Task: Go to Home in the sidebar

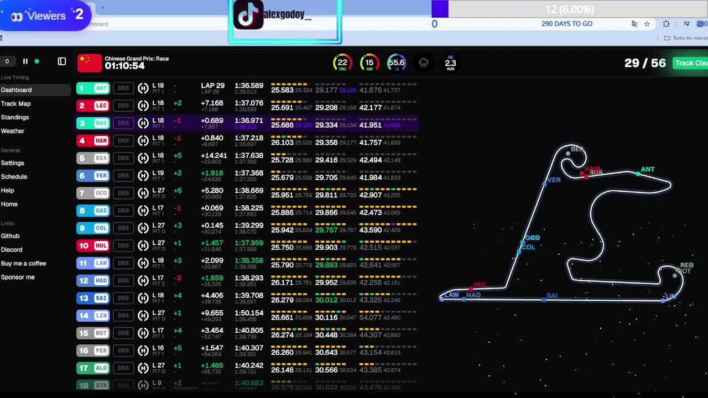Action: click(9, 204)
